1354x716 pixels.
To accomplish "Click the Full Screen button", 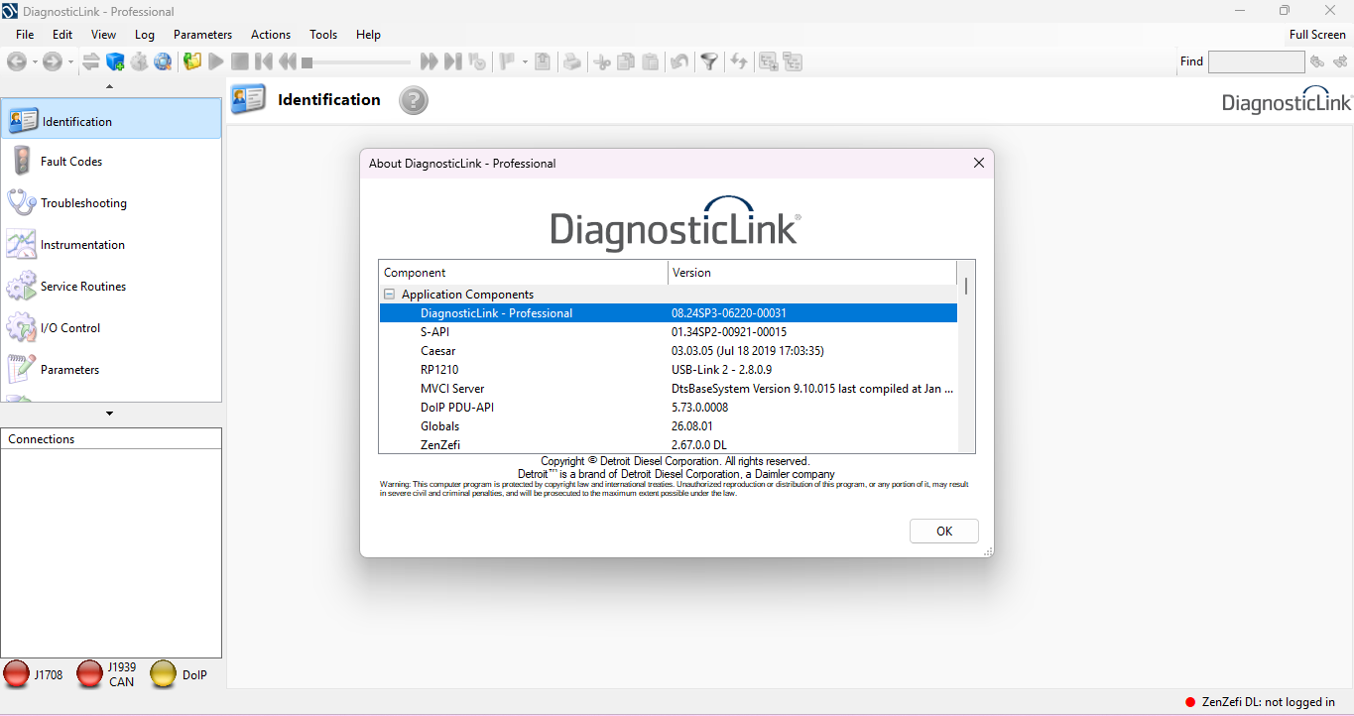I will click(1317, 35).
